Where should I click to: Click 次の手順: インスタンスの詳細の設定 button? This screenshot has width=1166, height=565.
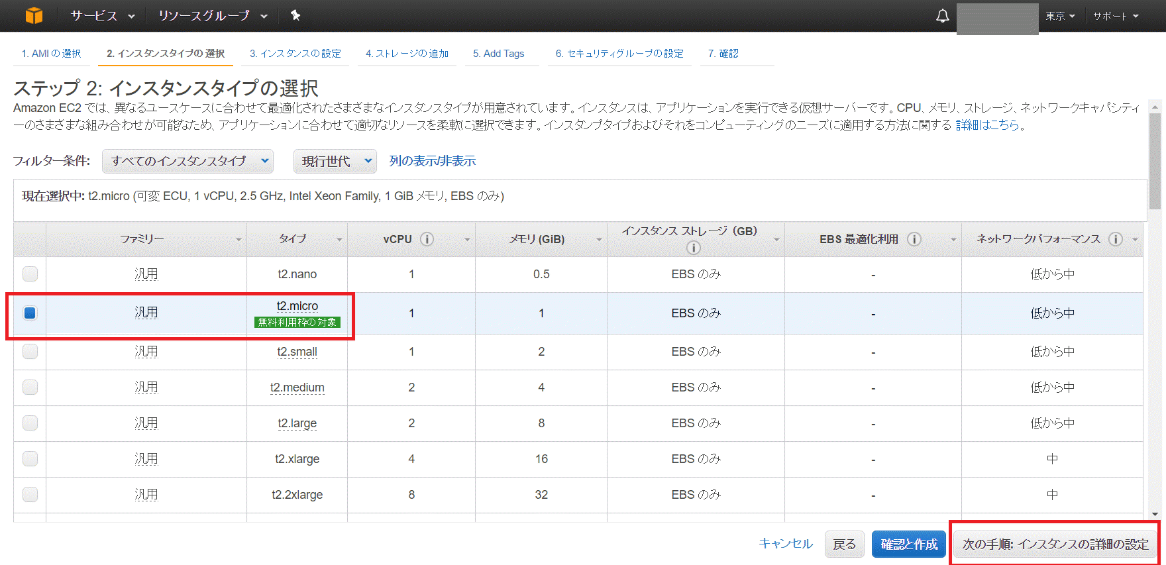coord(1055,544)
